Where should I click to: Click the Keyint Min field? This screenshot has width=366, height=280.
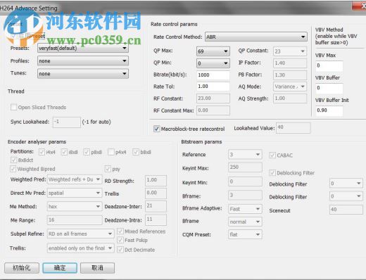coord(245,182)
